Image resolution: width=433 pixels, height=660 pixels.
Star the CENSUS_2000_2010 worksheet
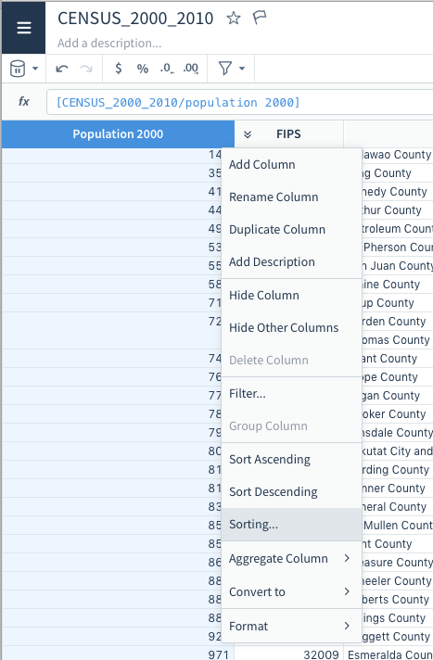pyautogui.click(x=234, y=19)
